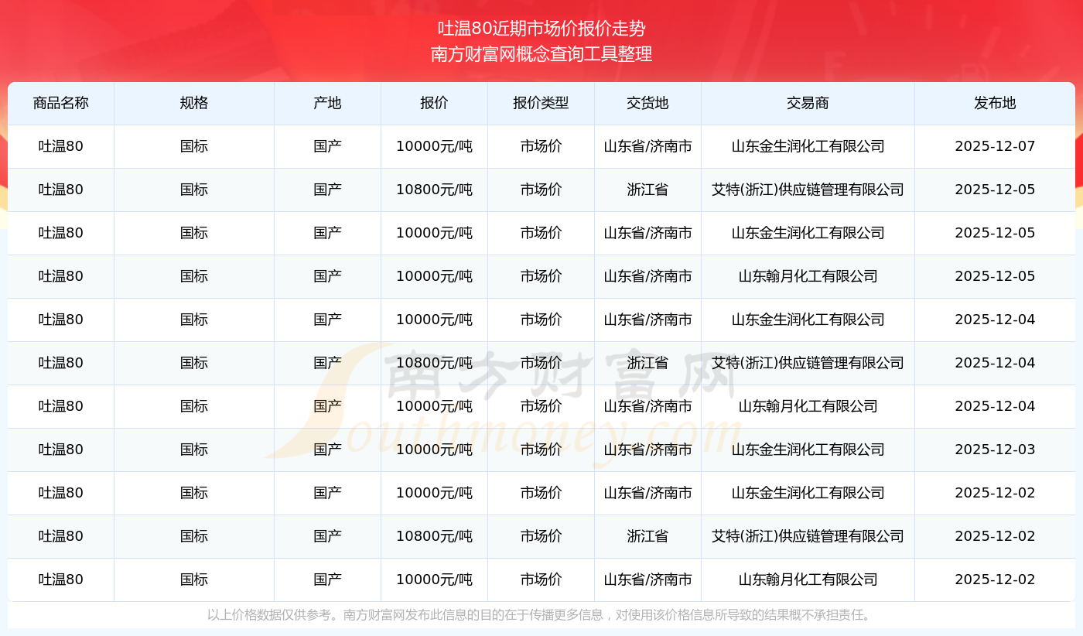Select 国产 in the 2025-12-03 row
This screenshot has height=636, width=1083.
[x=327, y=450]
